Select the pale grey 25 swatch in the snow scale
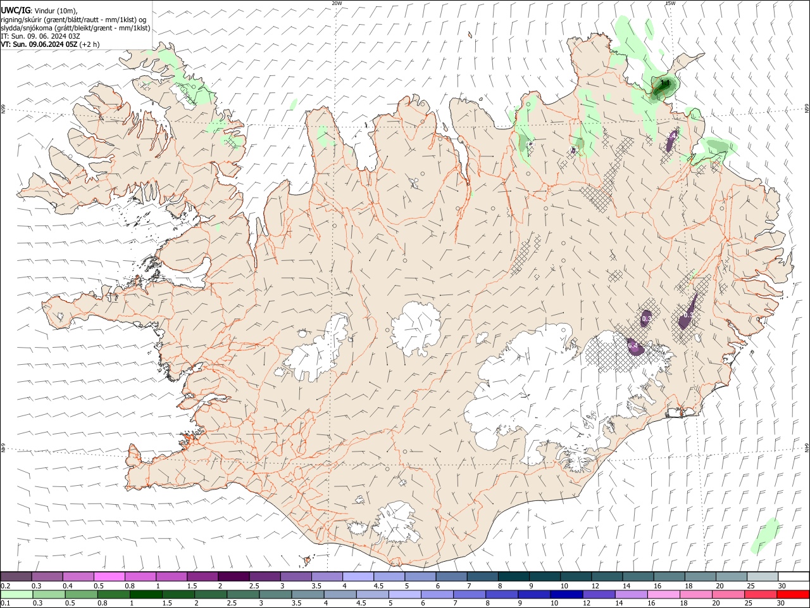 (763, 576)
